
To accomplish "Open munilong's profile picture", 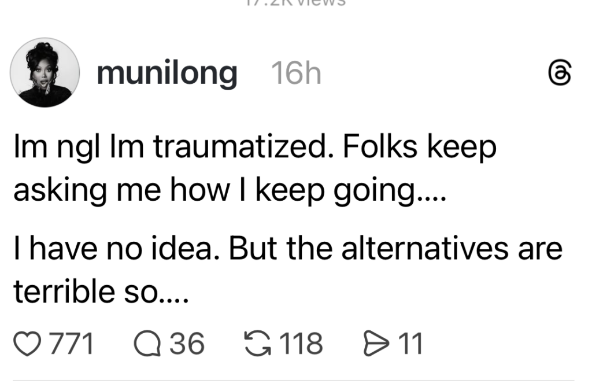I will click(45, 73).
